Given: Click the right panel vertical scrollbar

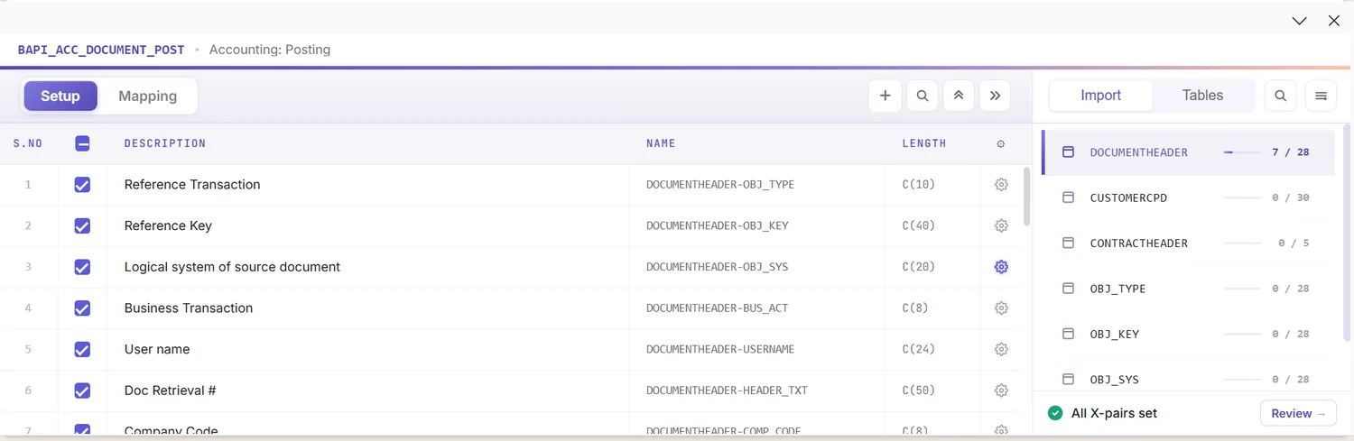Looking at the screenshot, I should (1347, 234).
